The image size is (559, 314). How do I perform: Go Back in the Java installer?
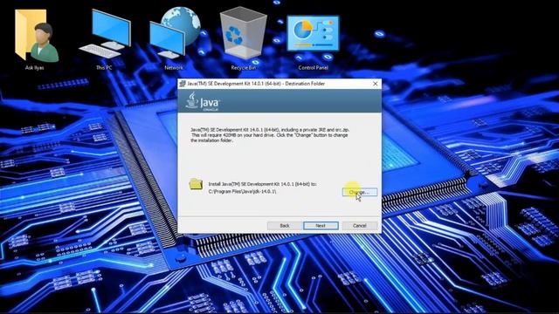tap(285, 226)
